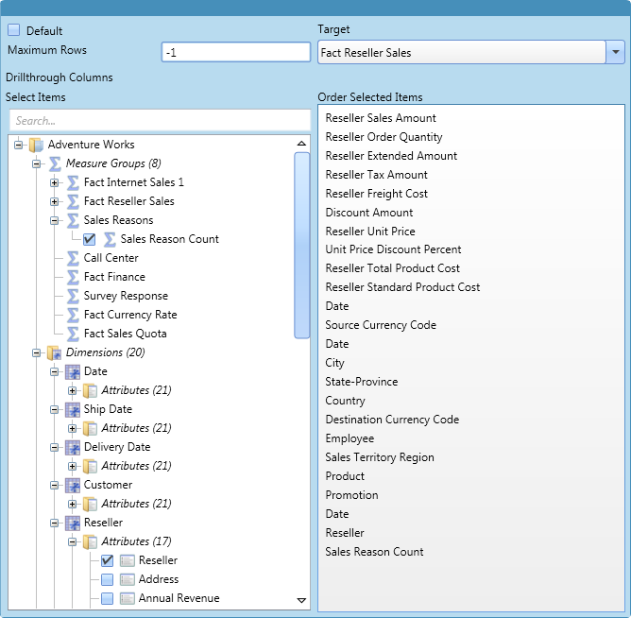631x618 pixels.
Task: Click the Reseller attribute icon
Action: (x=128, y=560)
